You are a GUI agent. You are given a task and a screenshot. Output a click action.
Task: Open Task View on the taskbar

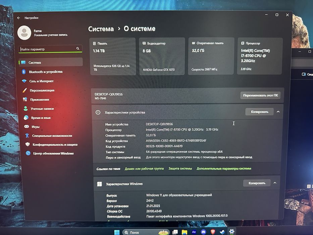[175, 232]
